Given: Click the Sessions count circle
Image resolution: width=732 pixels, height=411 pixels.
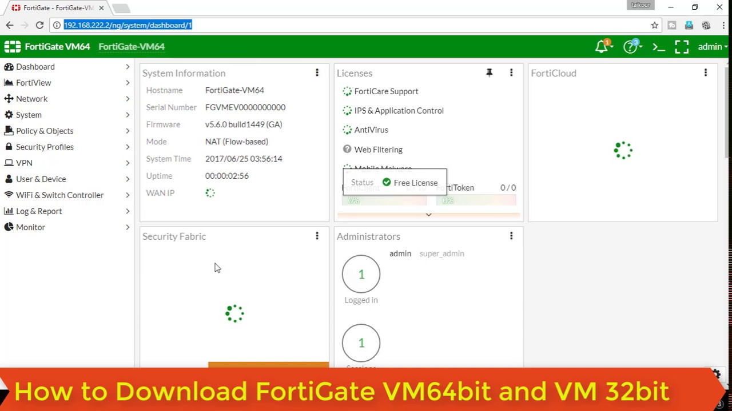Looking at the screenshot, I should point(361,342).
